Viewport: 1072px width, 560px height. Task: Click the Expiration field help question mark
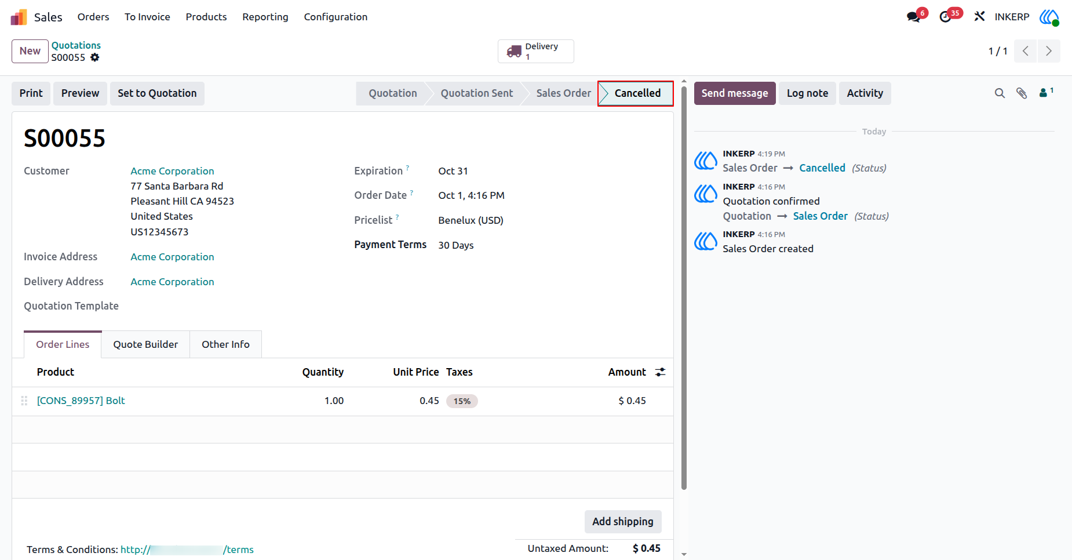[407, 168]
